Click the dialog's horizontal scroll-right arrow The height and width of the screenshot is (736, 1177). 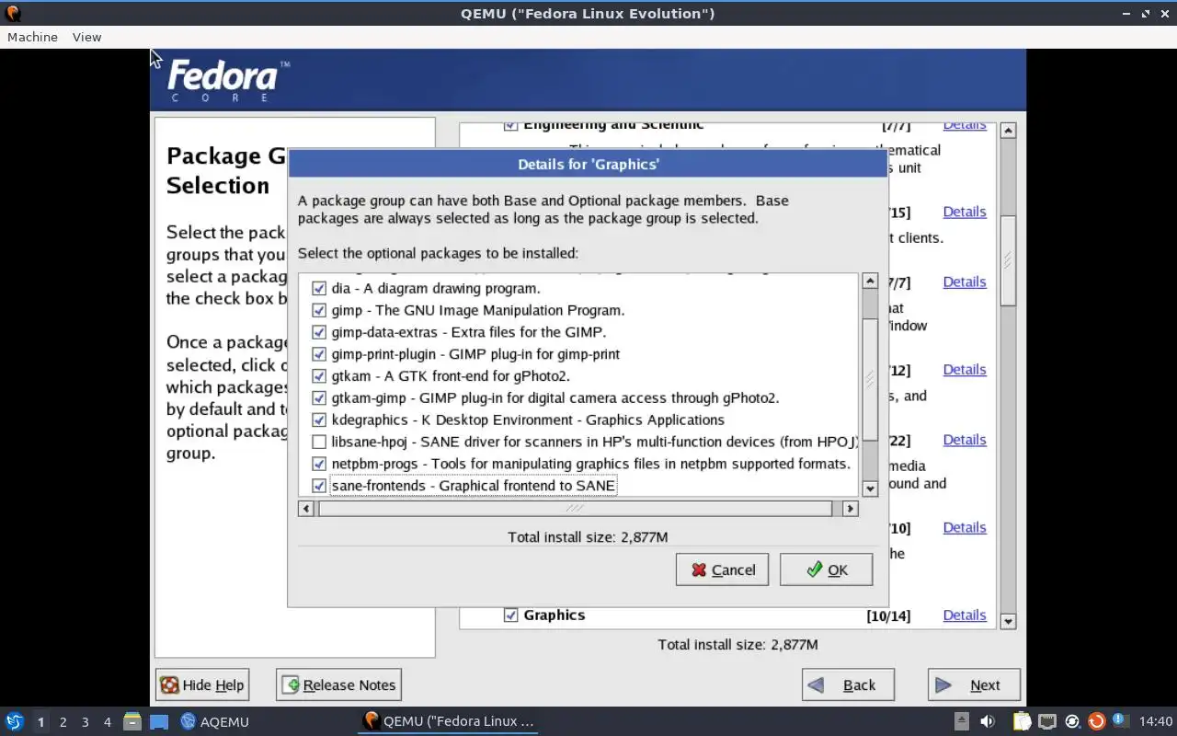click(850, 508)
